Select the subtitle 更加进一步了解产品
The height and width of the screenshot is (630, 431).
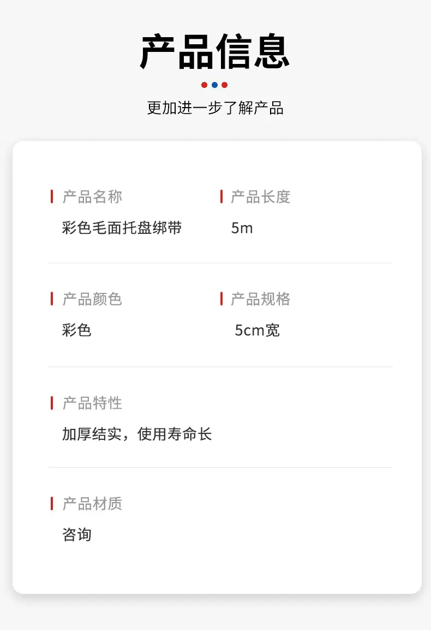(215, 108)
